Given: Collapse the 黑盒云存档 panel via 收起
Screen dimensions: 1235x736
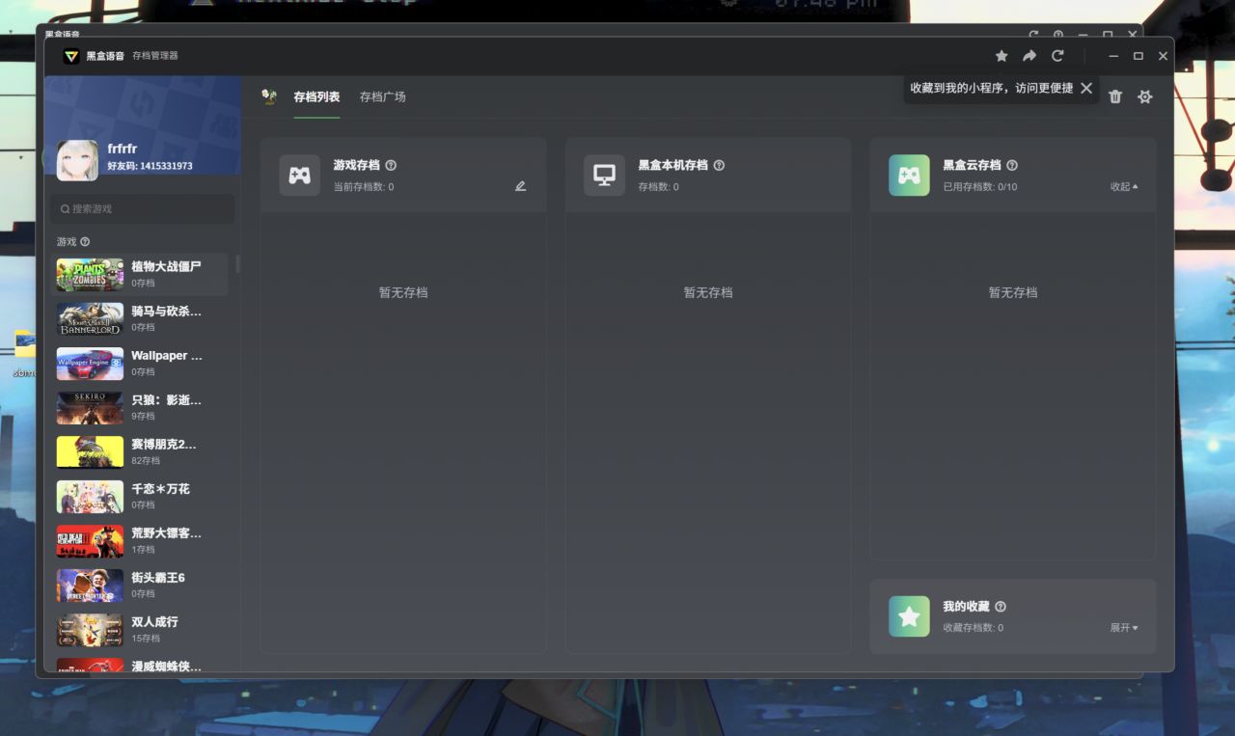Looking at the screenshot, I should [x=1124, y=187].
